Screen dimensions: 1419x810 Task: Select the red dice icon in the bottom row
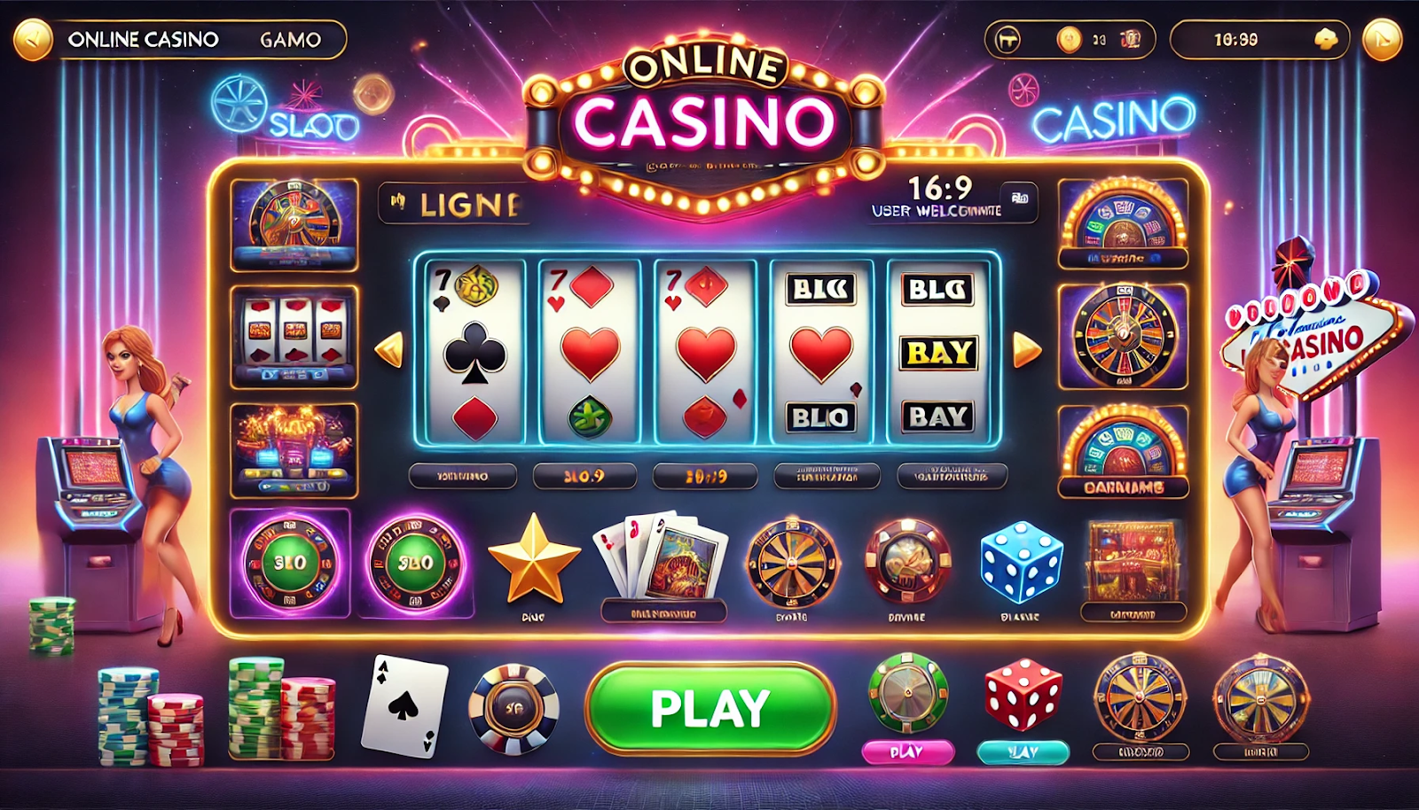(1023, 694)
